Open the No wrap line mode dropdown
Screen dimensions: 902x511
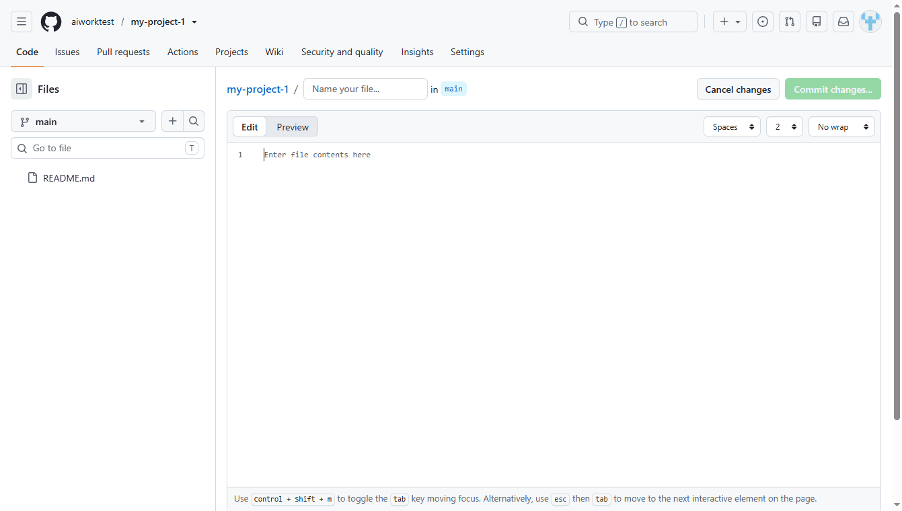[x=841, y=127]
